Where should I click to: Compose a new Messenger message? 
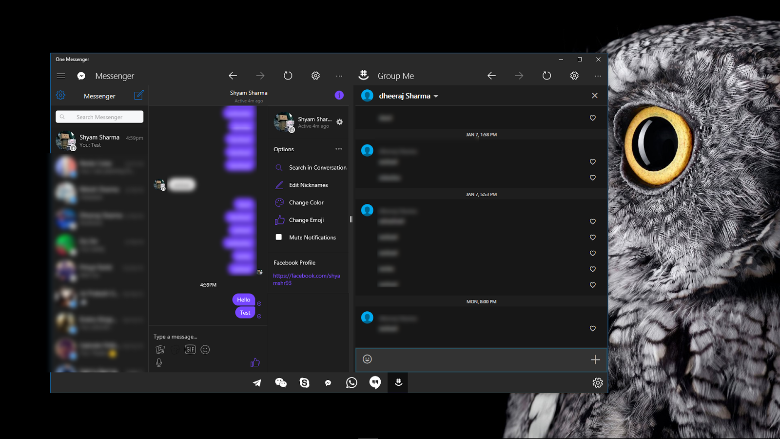139,95
